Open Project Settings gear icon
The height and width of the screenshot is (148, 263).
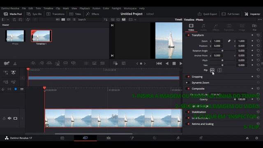(x=256, y=138)
